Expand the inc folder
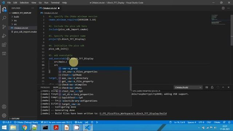The image size is (233, 131). pos(15,20)
